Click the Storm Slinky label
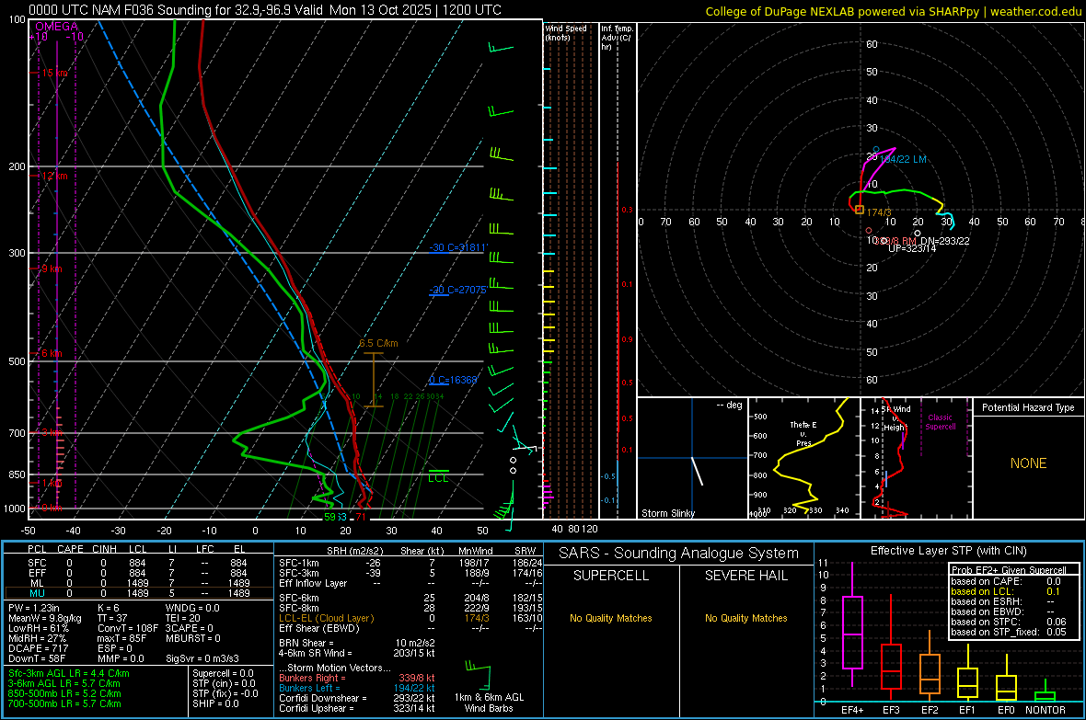This screenshot has height=720, width=1086. coord(667,513)
